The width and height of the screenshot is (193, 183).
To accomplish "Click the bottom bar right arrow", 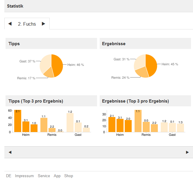I will pos(187,152).
